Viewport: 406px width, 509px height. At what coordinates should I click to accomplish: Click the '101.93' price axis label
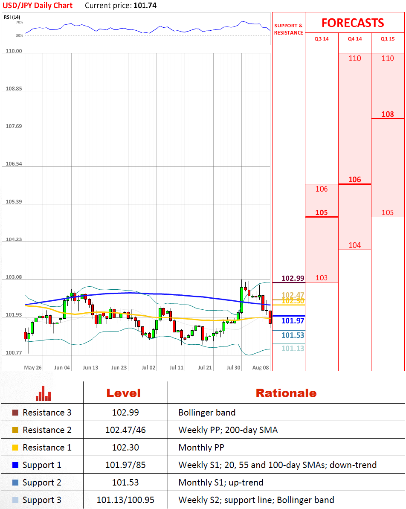14,315
